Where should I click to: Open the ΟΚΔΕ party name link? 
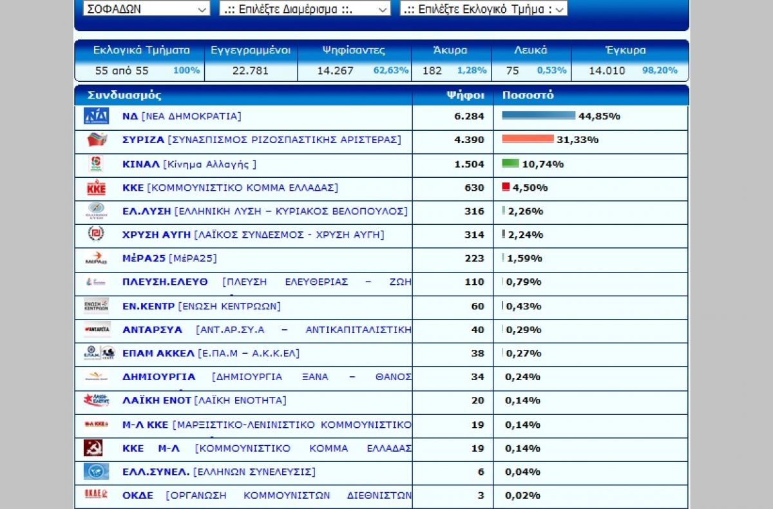click(x=267, y=495)
